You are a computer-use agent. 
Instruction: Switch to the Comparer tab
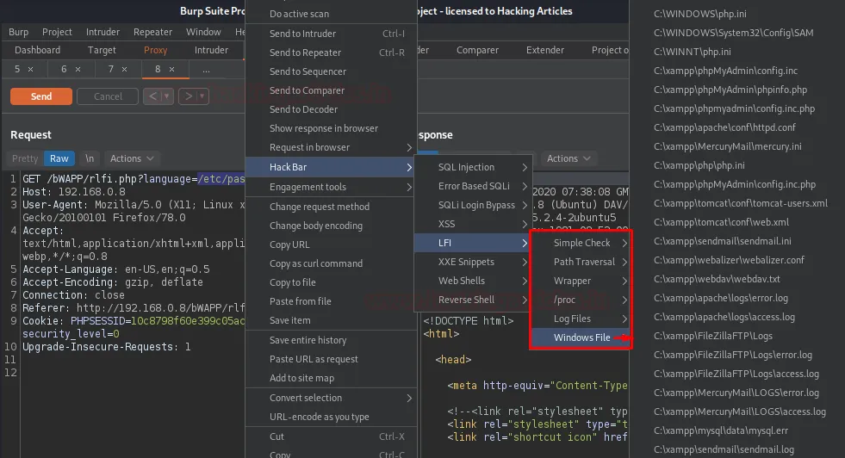click(477, 50)
